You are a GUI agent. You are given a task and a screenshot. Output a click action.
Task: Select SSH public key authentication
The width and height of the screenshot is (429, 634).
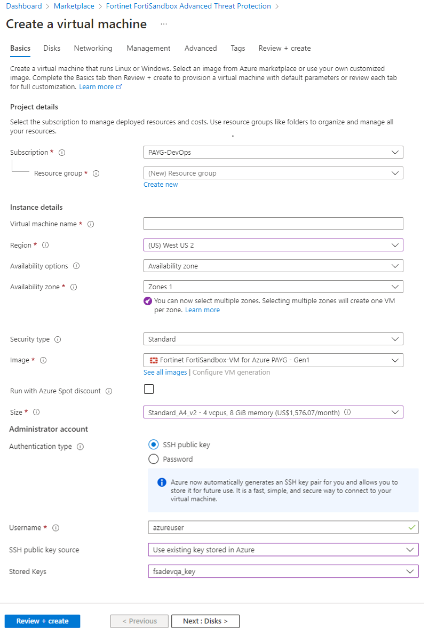pyautogui.click(x=154, y=445)
